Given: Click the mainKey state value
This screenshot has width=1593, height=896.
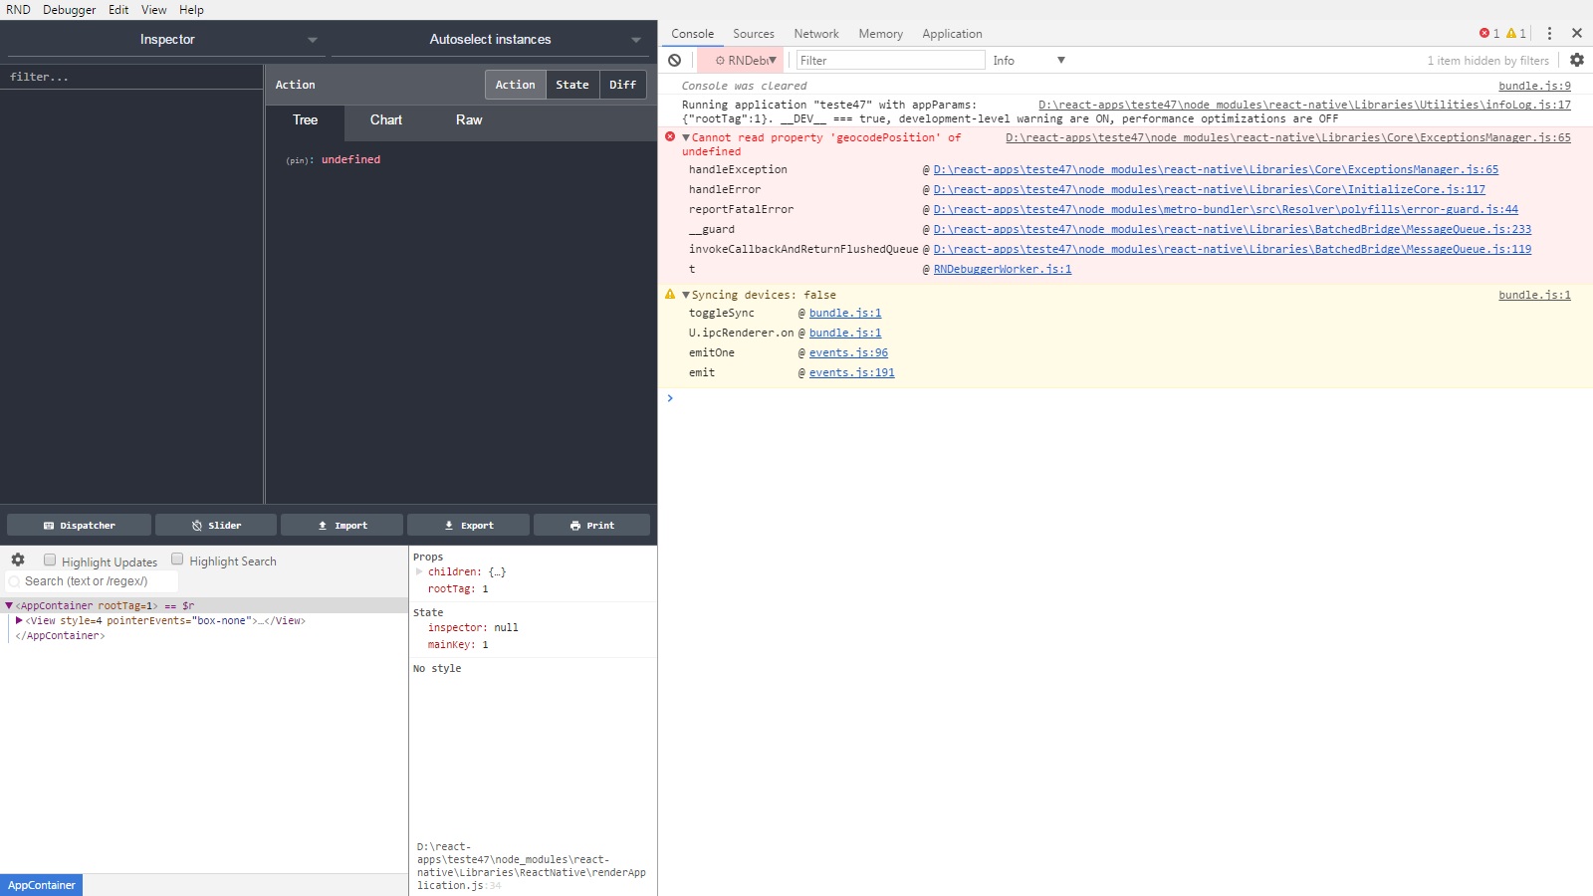Looking at the screenshot, I should coord(485,645).
